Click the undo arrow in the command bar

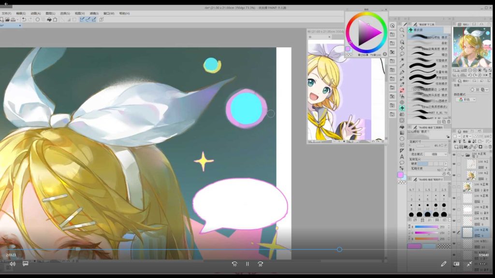(x=24, y=19)
